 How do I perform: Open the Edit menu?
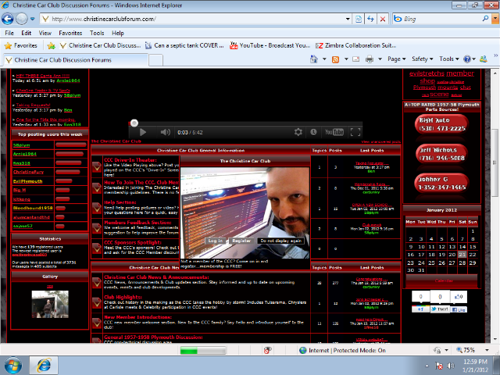tap(26, 33)
